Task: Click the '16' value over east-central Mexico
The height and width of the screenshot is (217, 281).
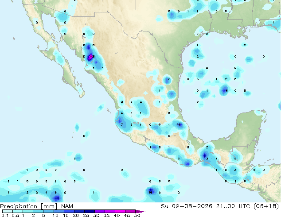Action: (x=179, y=124)
